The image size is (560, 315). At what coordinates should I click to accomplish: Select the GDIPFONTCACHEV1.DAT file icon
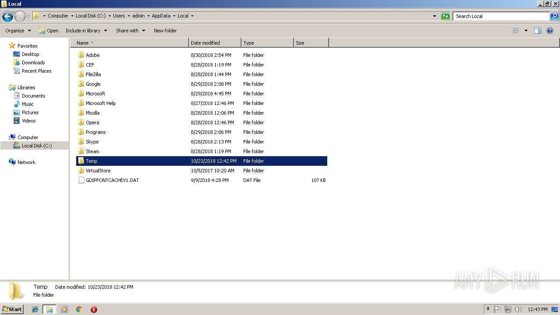click(x=81, y=180)
